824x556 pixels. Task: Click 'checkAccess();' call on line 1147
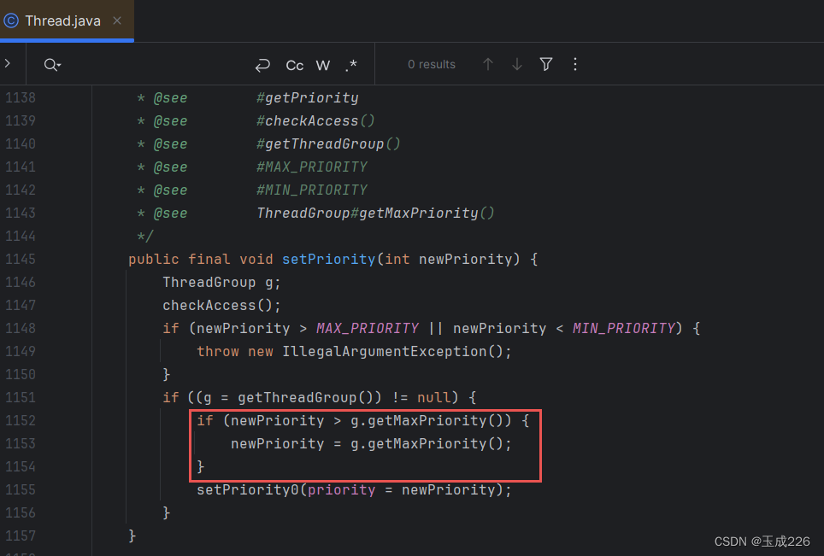[221, 306]
